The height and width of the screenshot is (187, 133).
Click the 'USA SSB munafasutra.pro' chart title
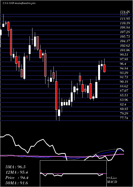tap(19, 3)
